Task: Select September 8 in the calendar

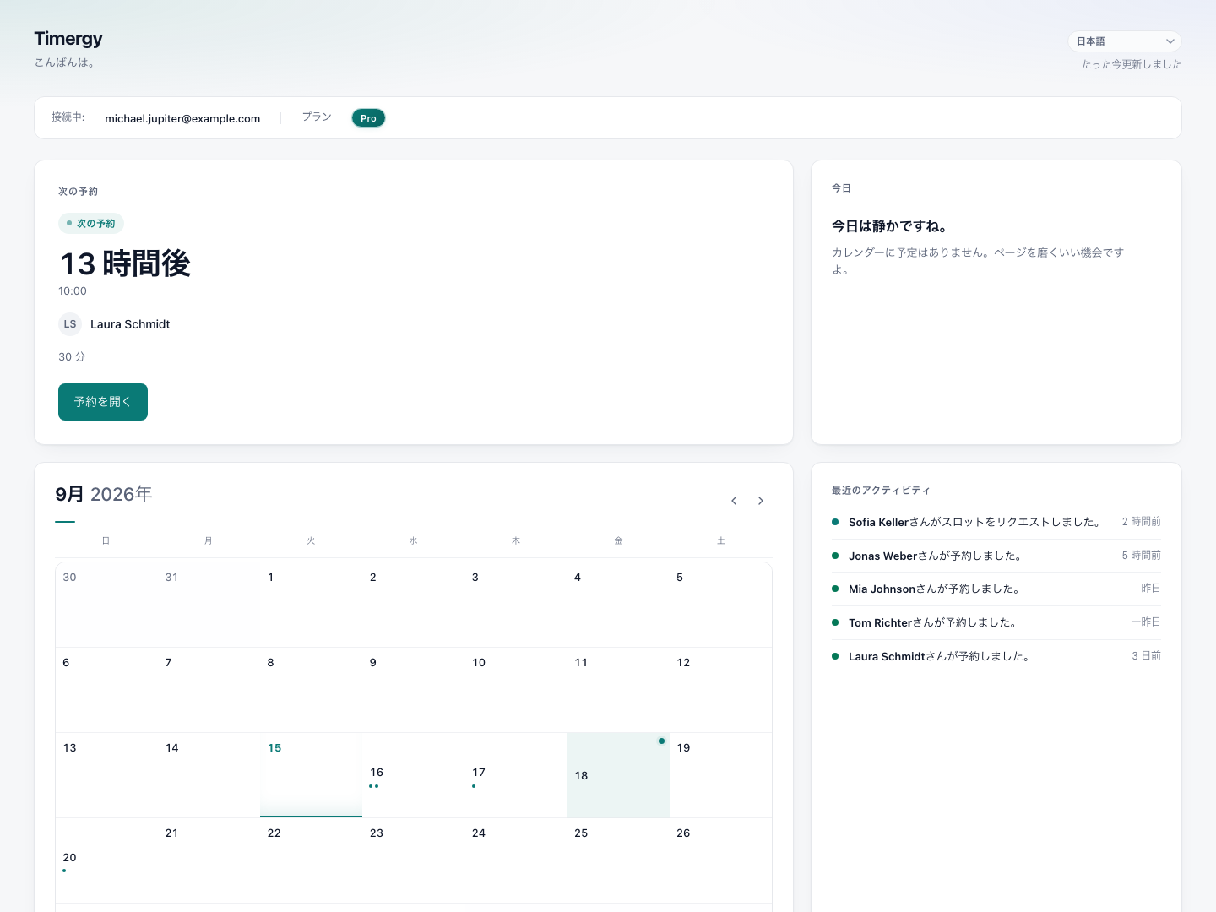Action: tap(311, 690)
